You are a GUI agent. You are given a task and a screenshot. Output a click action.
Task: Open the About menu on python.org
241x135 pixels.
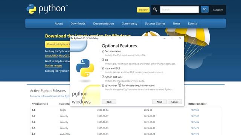click(59, 24)
